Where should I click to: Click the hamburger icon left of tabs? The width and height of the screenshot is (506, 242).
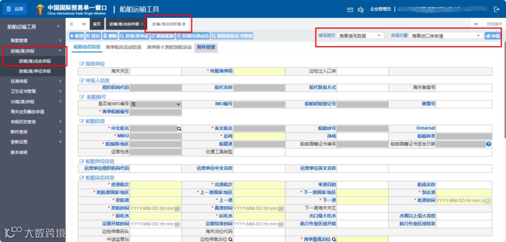tap(72, 24)
